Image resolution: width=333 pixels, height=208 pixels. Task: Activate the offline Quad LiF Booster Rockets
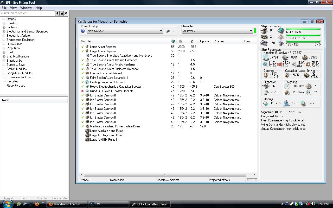(82, 91)
